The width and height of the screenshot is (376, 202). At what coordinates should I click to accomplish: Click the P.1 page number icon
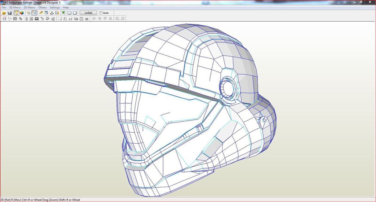click(x=70, y=18)
